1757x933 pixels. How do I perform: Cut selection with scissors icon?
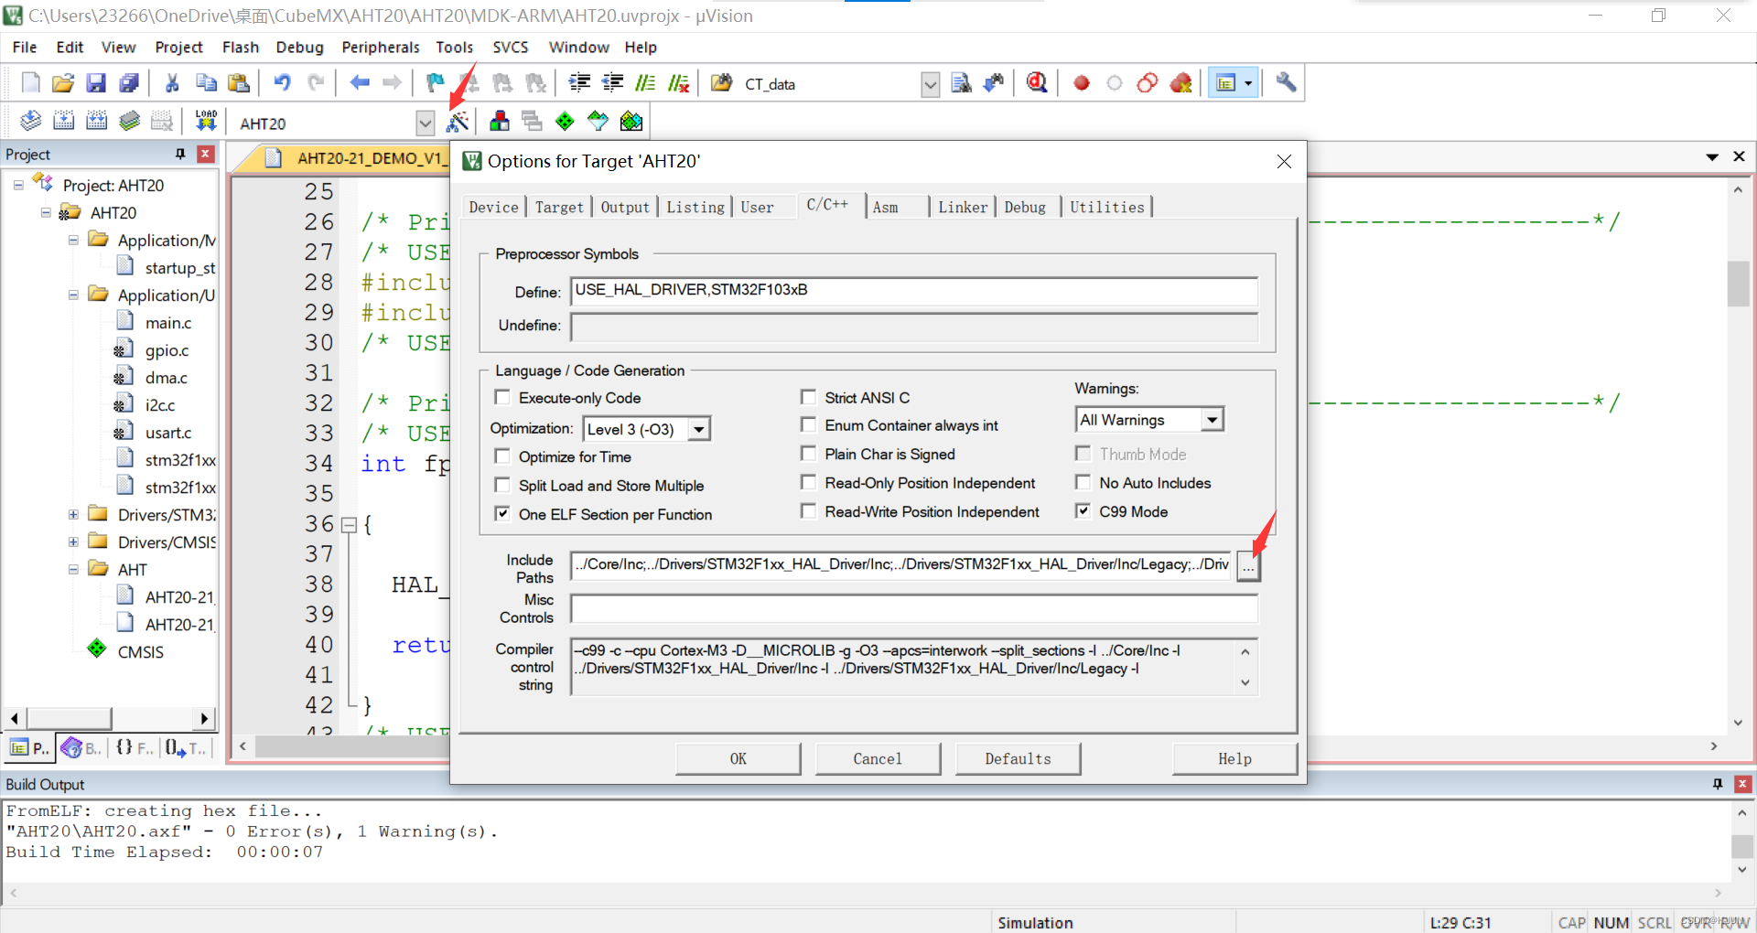coord(172,83)
